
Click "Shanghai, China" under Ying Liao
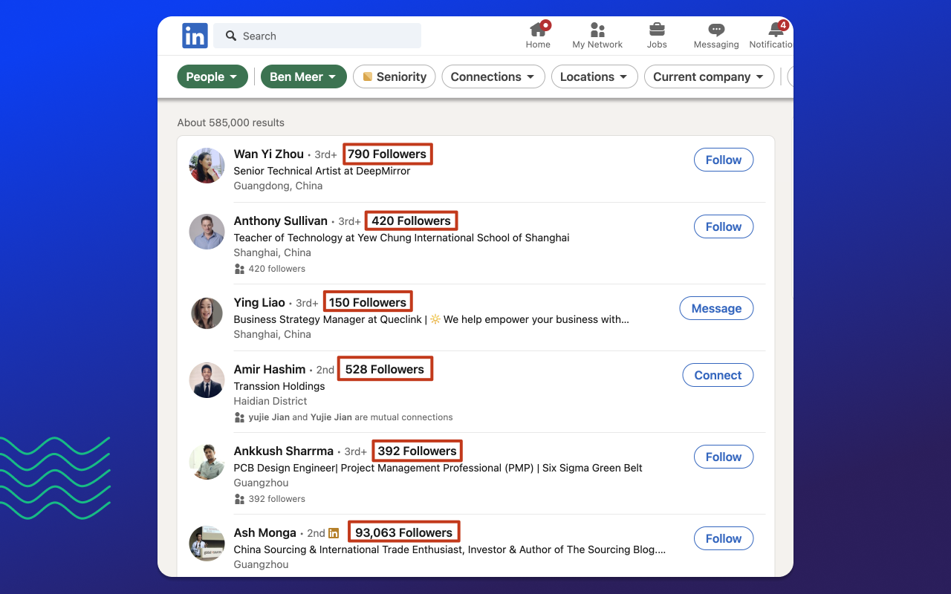click(272, 334)
